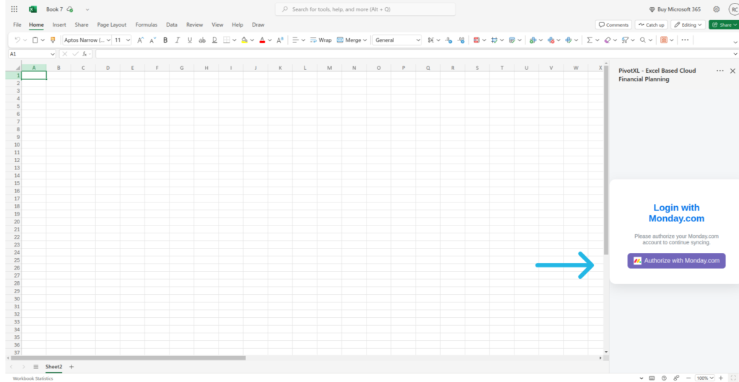Expand the Name Box dropdown

point(52,54)
